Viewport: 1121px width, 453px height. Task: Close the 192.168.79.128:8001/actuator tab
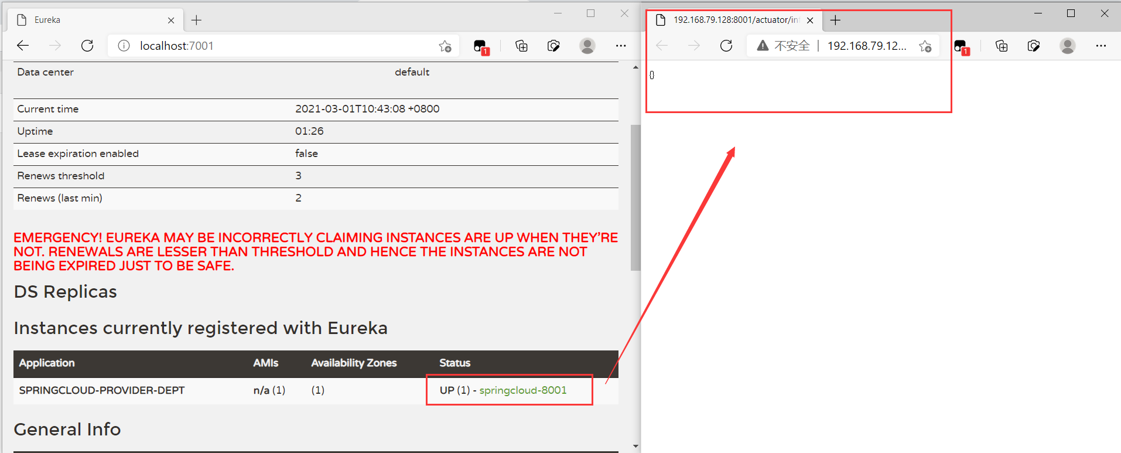[810, 20]
